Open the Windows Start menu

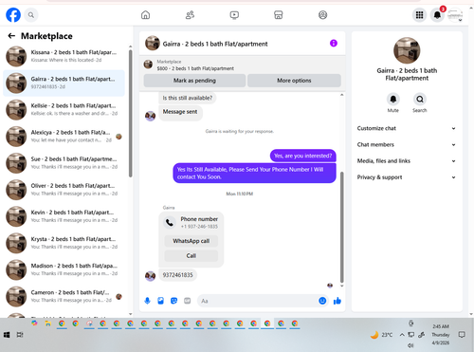[x=7, y=335]
